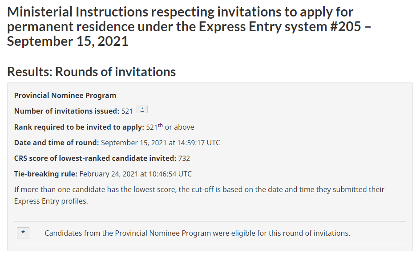
Task: Click the 'February 24, 2021 at 10:46:54 UTC' text
Action: (x=136, y=174)
